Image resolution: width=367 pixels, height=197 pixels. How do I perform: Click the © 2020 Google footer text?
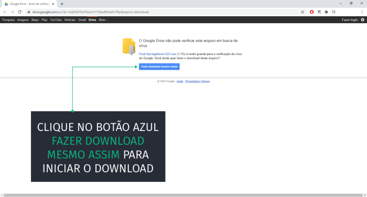(166, 81)
